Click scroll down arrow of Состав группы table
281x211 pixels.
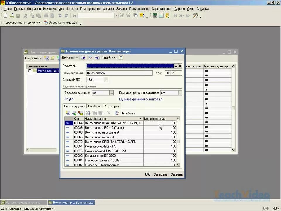[178, 165]
